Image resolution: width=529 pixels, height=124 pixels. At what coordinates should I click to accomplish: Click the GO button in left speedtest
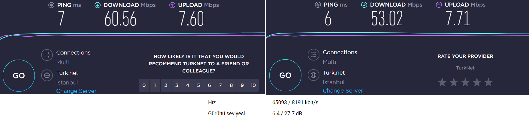tap(19, 75)
